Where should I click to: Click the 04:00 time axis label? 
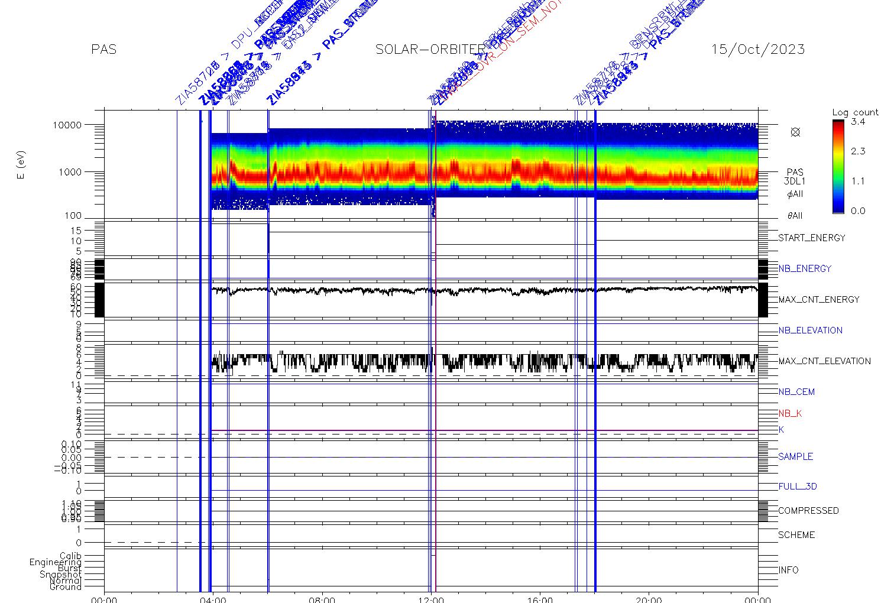coord(213,599)
